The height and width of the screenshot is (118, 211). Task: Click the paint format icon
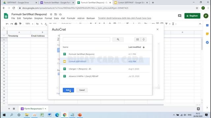tap(20, 24)
